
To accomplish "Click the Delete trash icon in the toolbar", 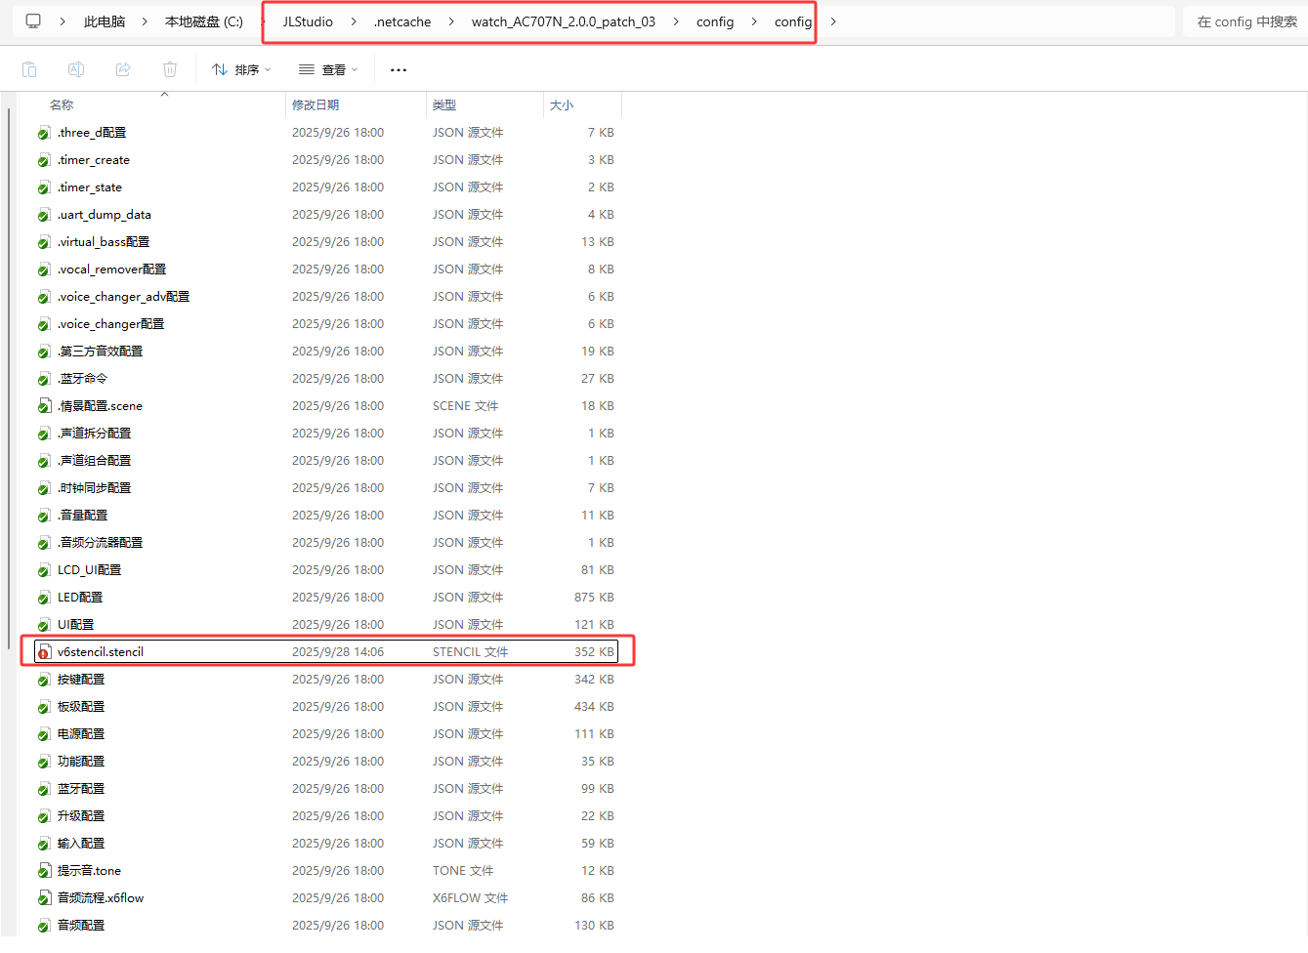I will tap(170, 69).
